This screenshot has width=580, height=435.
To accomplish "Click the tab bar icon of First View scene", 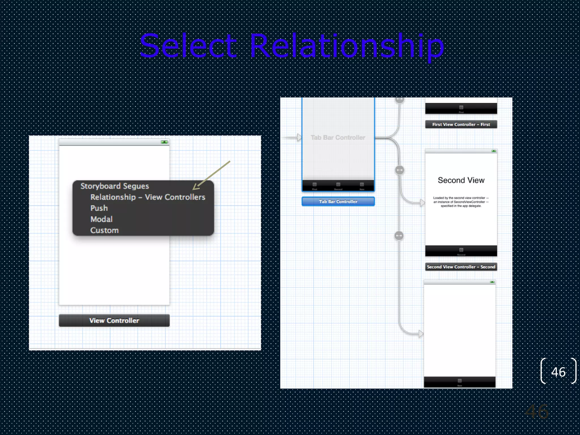I will pyautogui.click(x=461, y=108).
